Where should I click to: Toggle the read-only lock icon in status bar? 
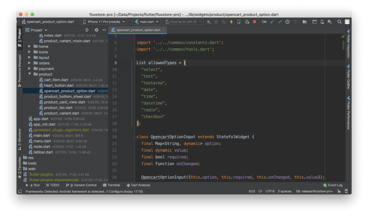pos(339,191)
